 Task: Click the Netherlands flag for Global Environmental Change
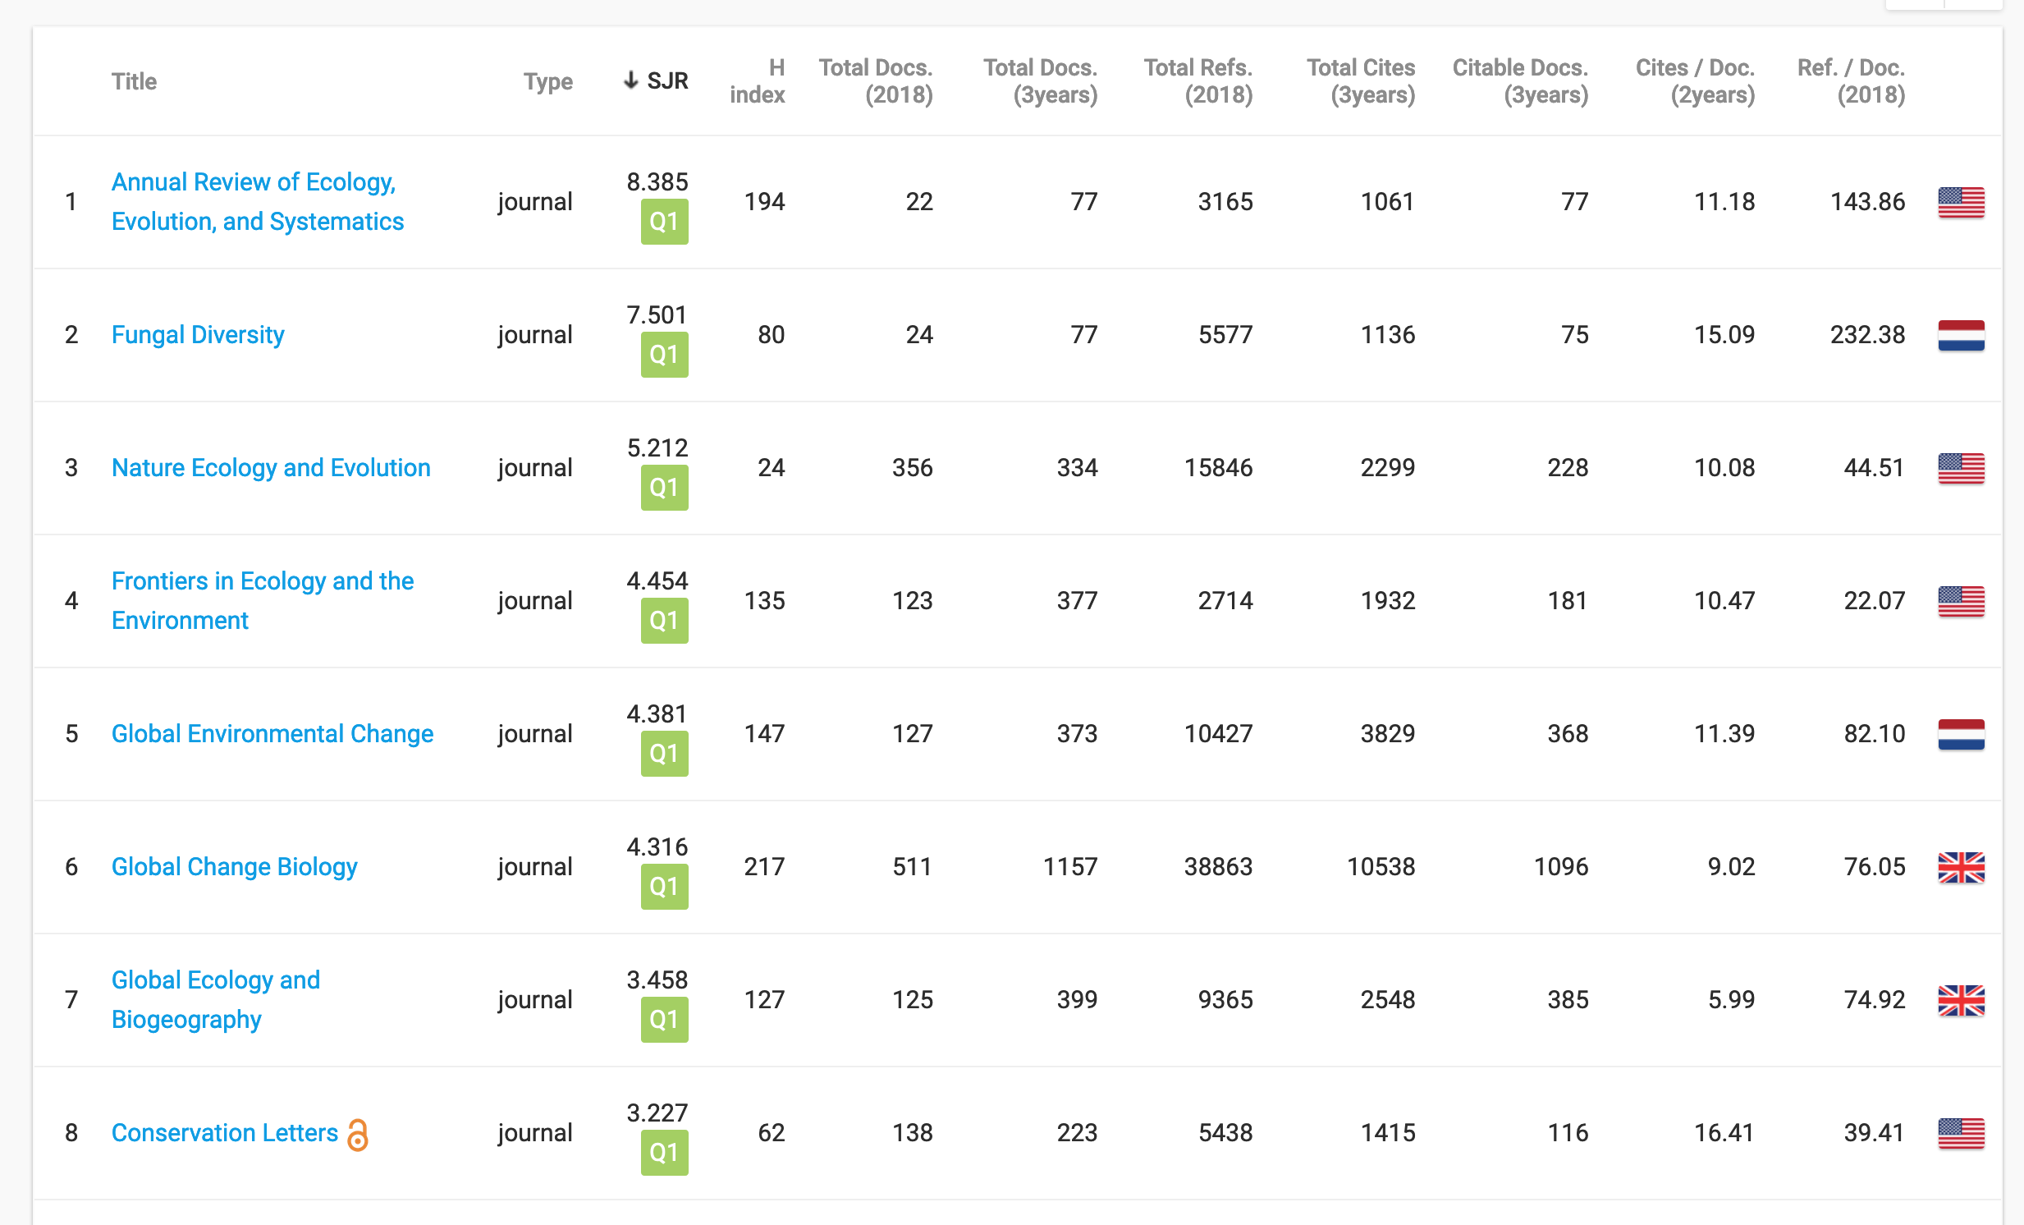coord(1960,734)
